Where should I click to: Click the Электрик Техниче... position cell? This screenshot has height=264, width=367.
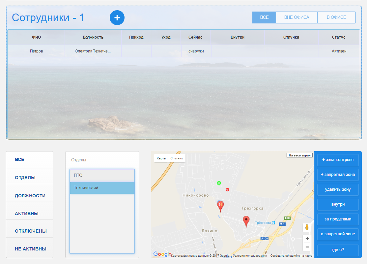tap(93, 51)
